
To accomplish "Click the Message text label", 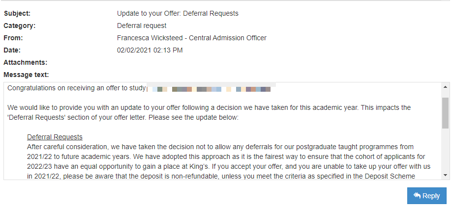I will click(x=26, y=75).
